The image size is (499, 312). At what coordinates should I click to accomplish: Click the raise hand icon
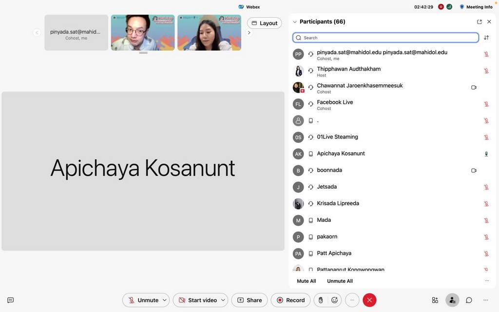pos(321,300)
